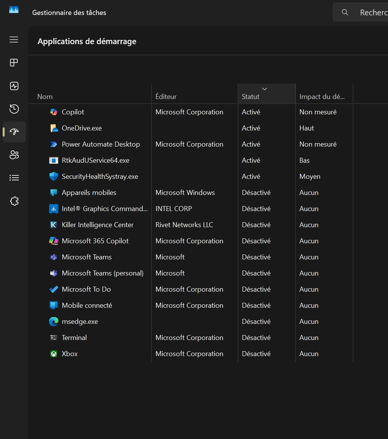This screenshot has width=388, height=439.
Task: Click the Intel Graphics Command icon
Action: 53,209
